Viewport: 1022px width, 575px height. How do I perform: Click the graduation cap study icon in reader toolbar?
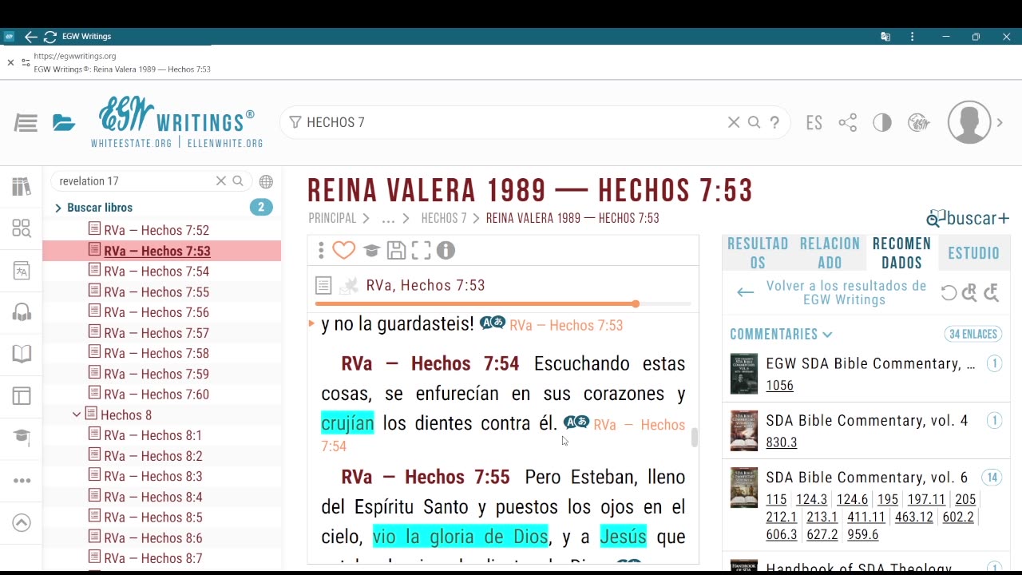[371, 251]
